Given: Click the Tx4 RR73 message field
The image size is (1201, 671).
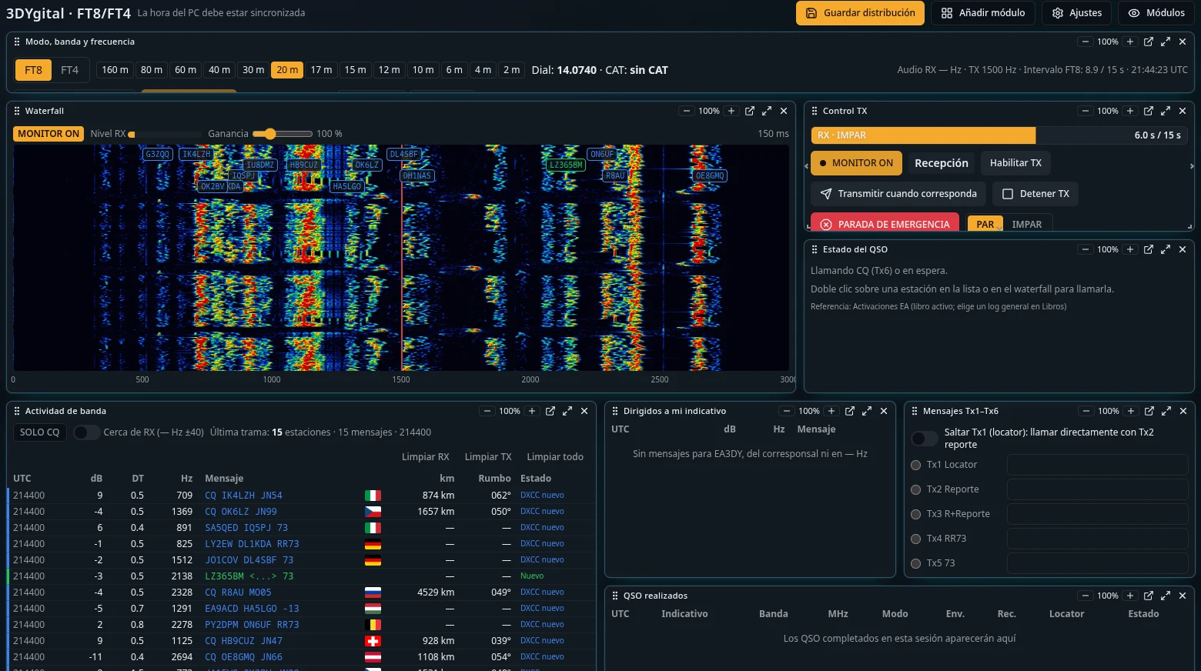Looking at the screenshot, I should [1097, 539].
